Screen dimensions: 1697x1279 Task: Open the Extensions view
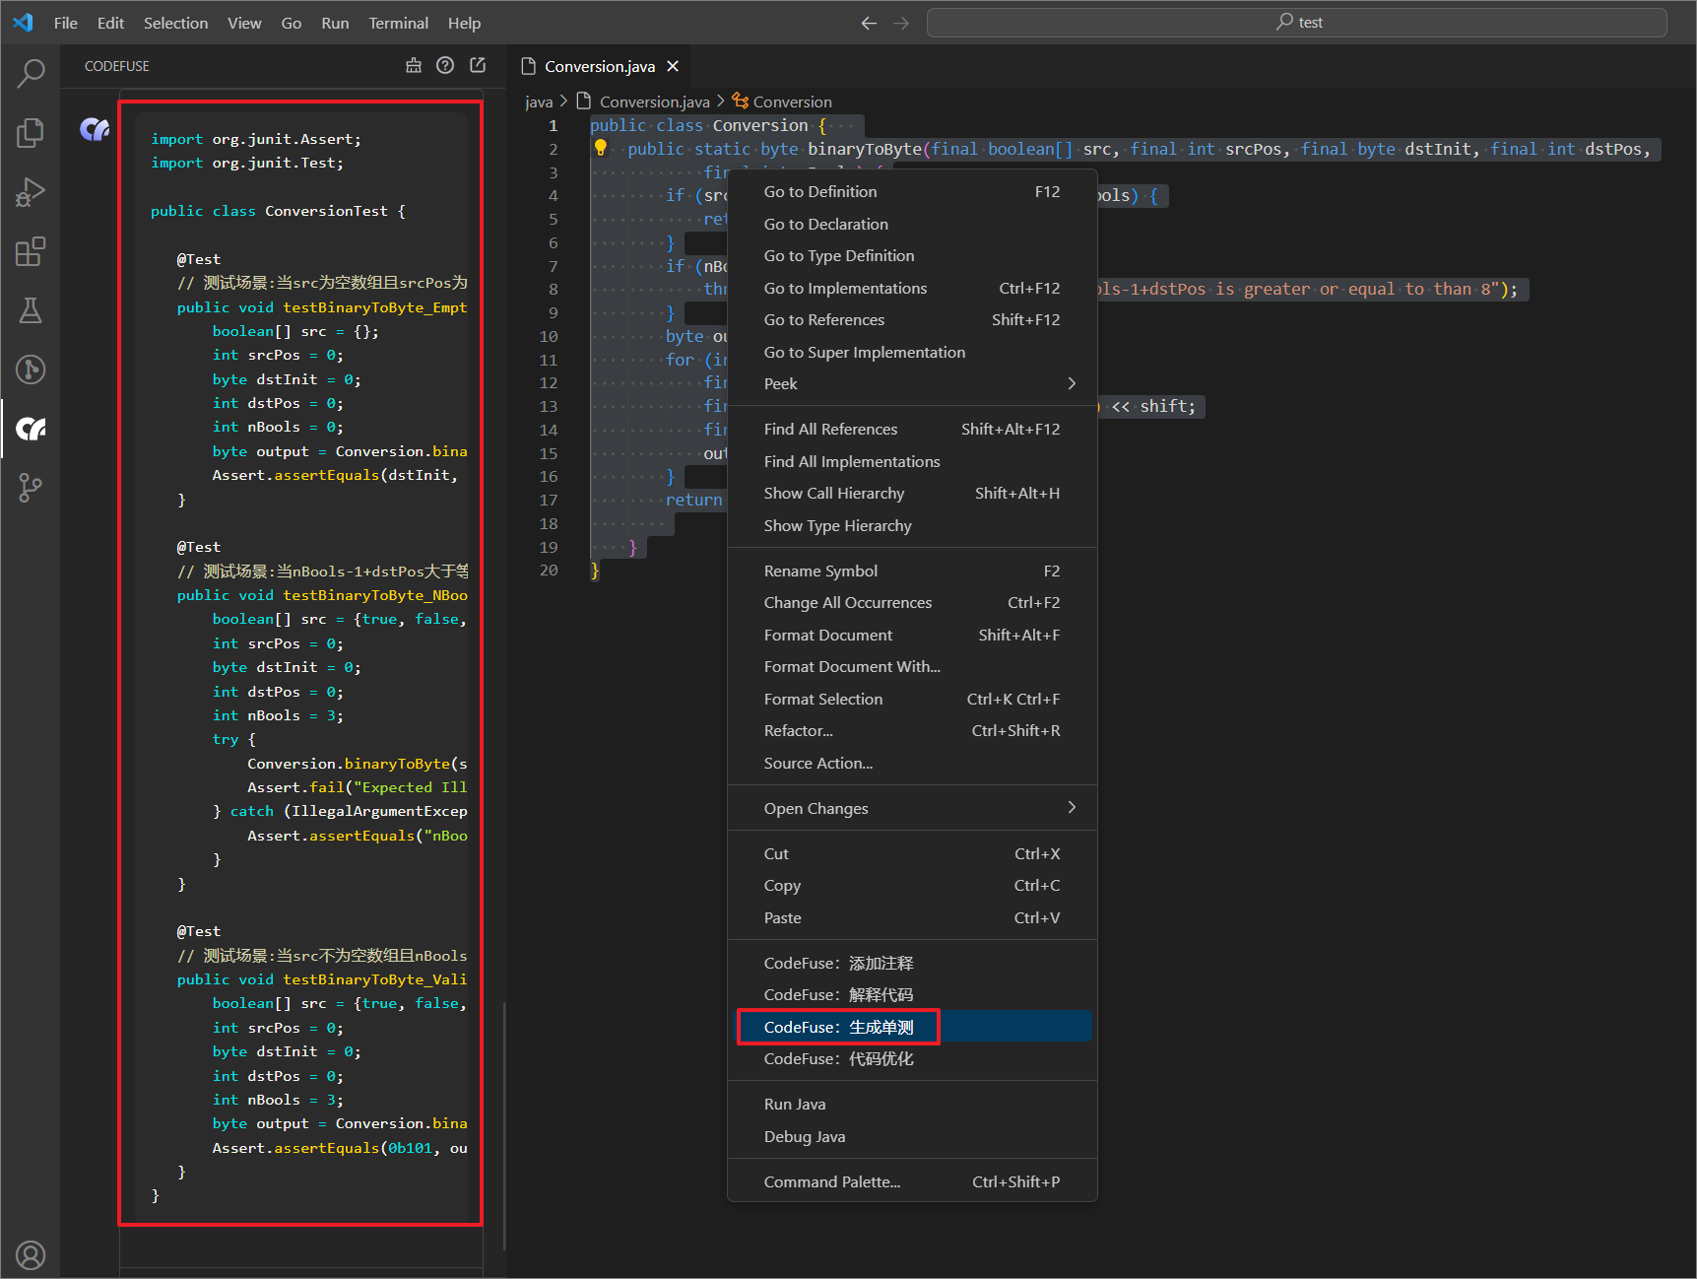pos(31,251)
